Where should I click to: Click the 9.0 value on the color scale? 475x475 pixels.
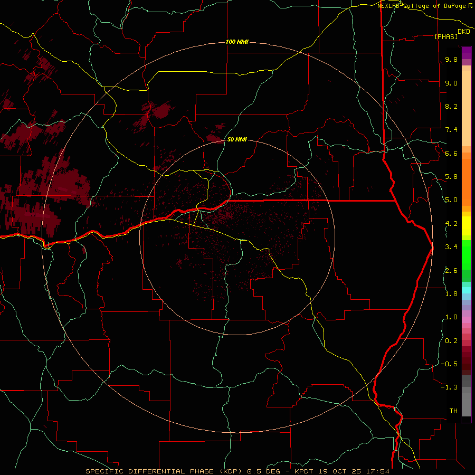pos(451,83)
